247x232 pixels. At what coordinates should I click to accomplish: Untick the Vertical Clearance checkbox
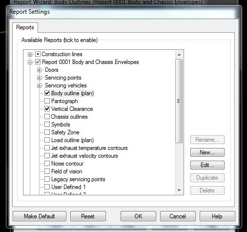47,109
